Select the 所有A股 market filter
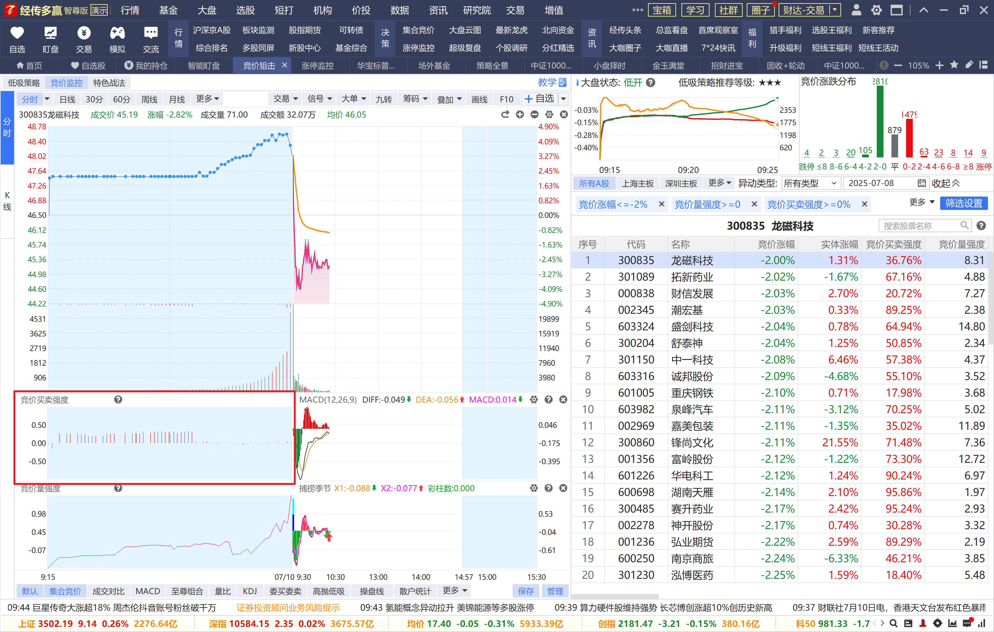 click(594, 183)
